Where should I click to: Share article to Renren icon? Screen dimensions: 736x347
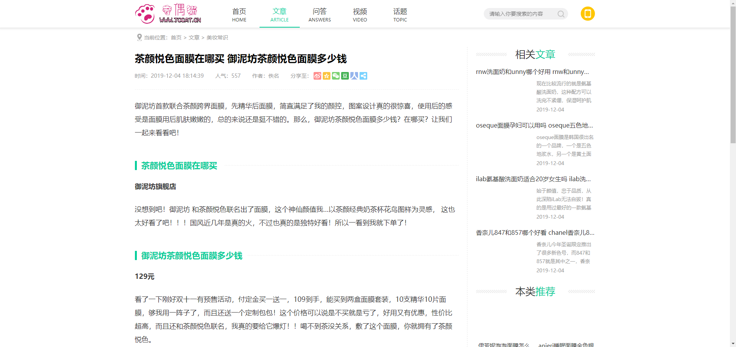[354, 76]
